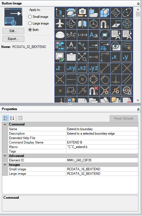Pick the camera snapshot icon
The image size is (142, 216).
pyautogui.click(x=82, y=13)
